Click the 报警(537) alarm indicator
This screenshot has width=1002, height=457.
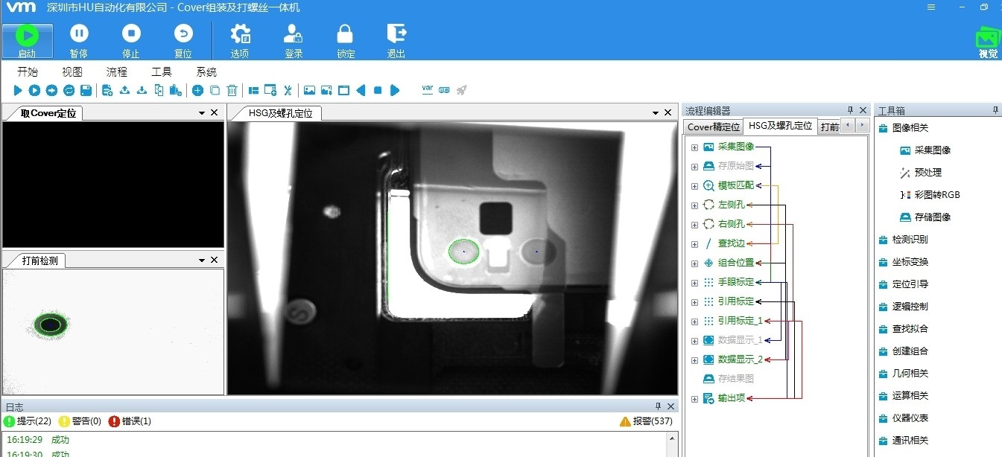tap(646, 421)
